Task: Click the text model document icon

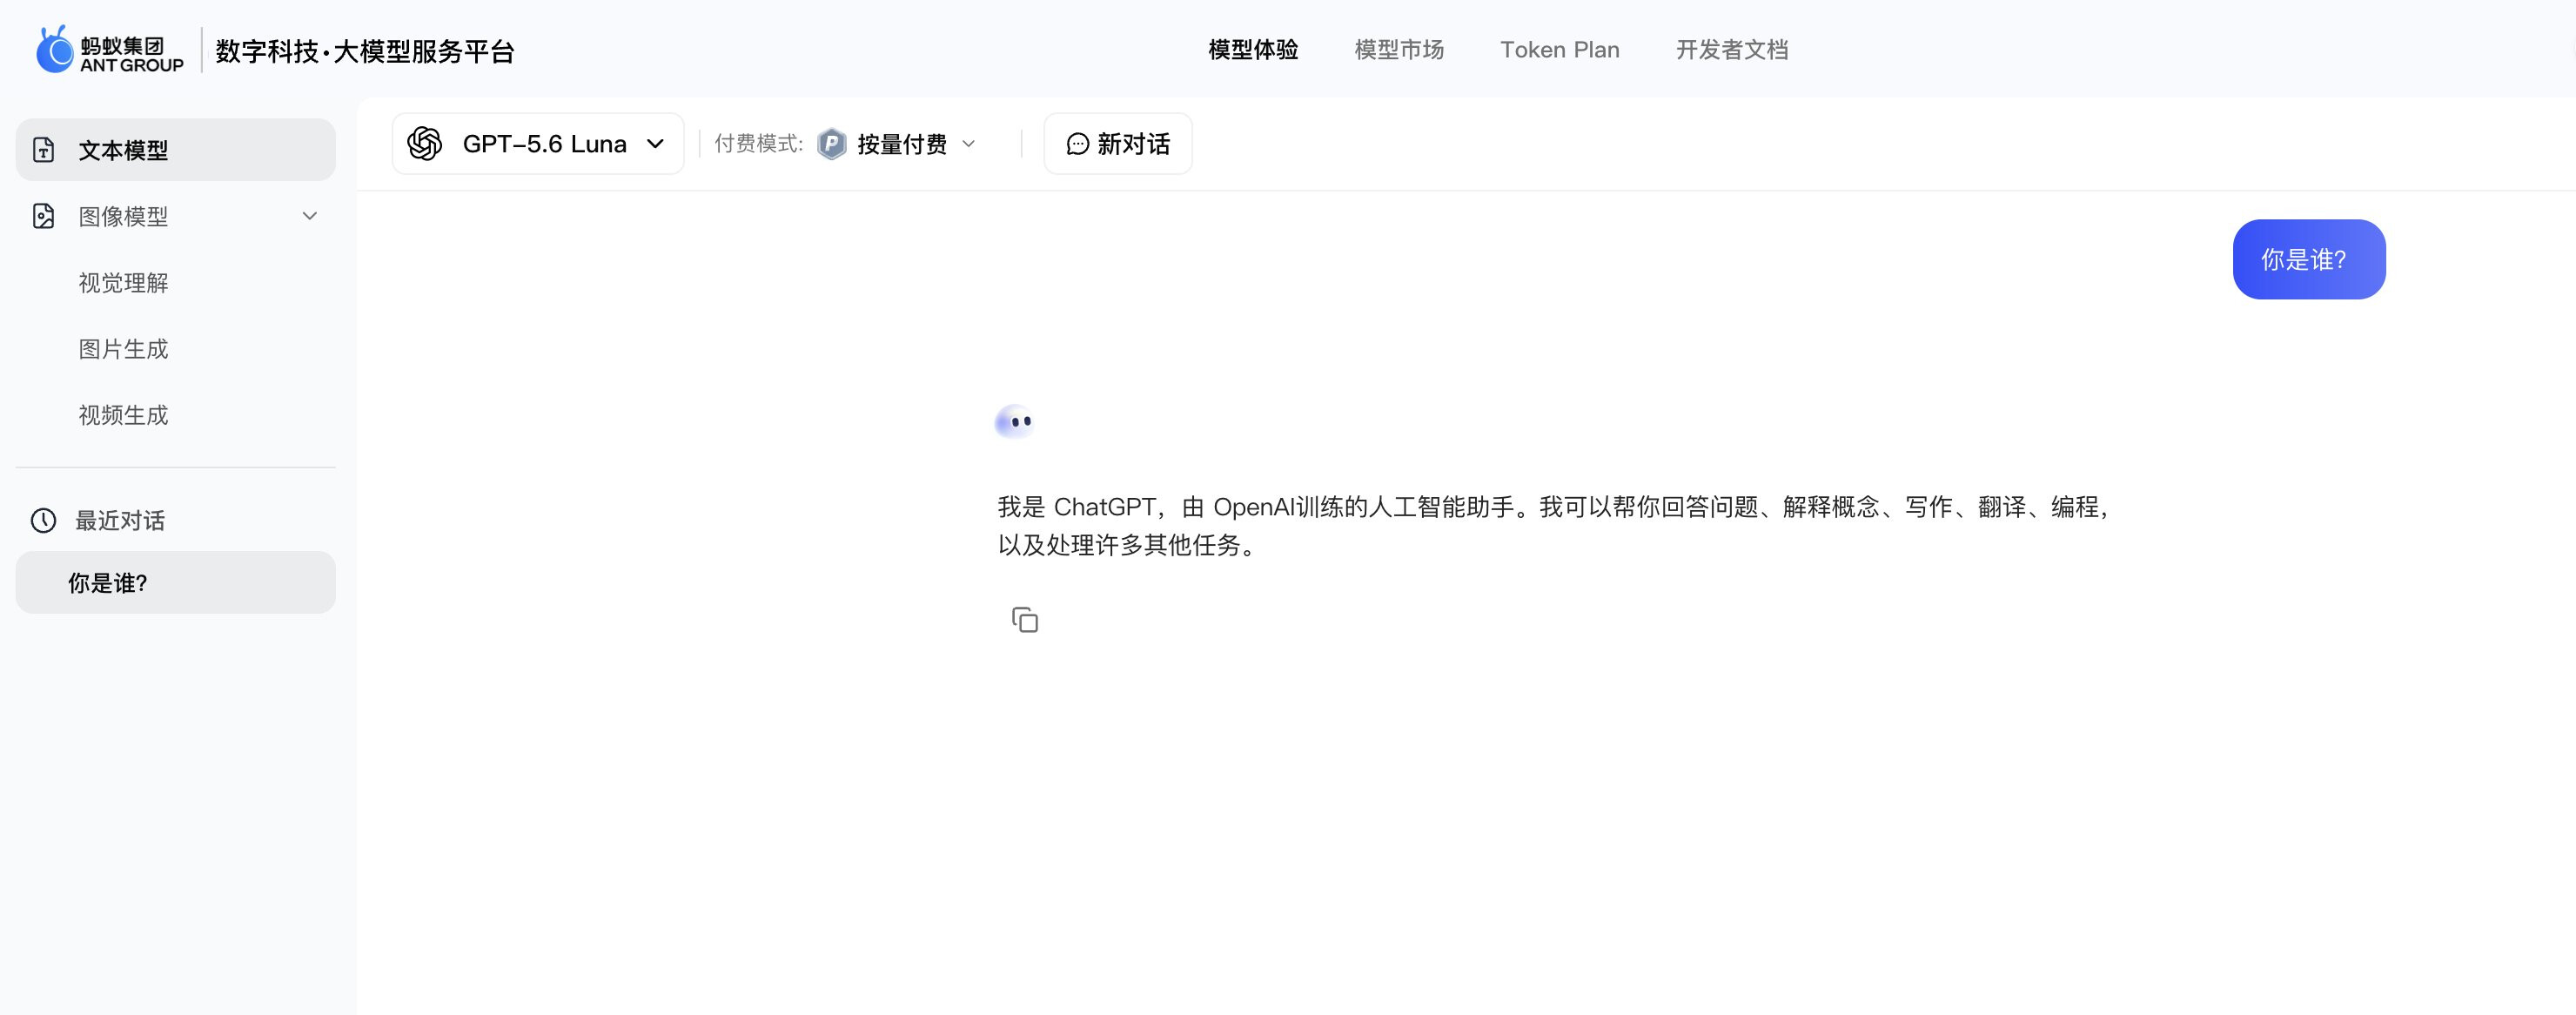Action: (x=43, y=150)
